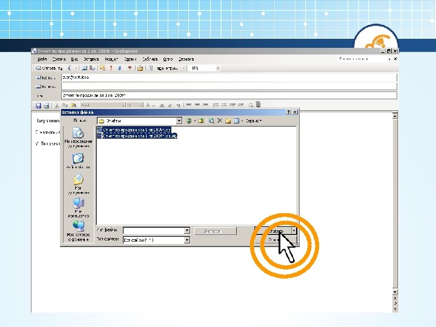436x327 pixels.
Task: Open the Format (Формат) menu
Action: [x=111, y=59]
